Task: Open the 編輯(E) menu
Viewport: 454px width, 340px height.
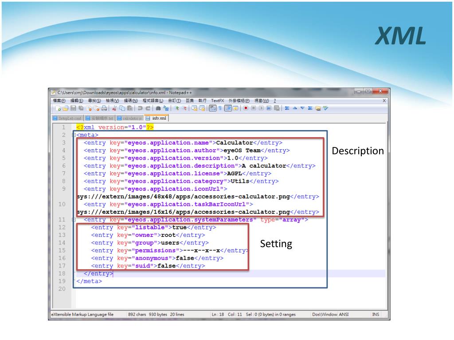Action: (x=77, y=100)
